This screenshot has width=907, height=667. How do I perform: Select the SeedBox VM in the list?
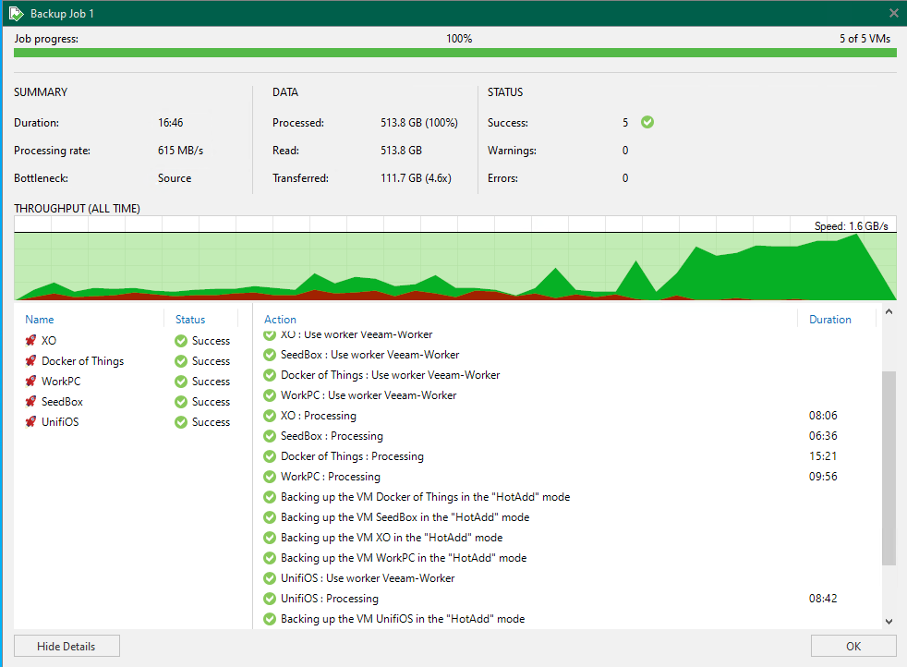point(62,402)
